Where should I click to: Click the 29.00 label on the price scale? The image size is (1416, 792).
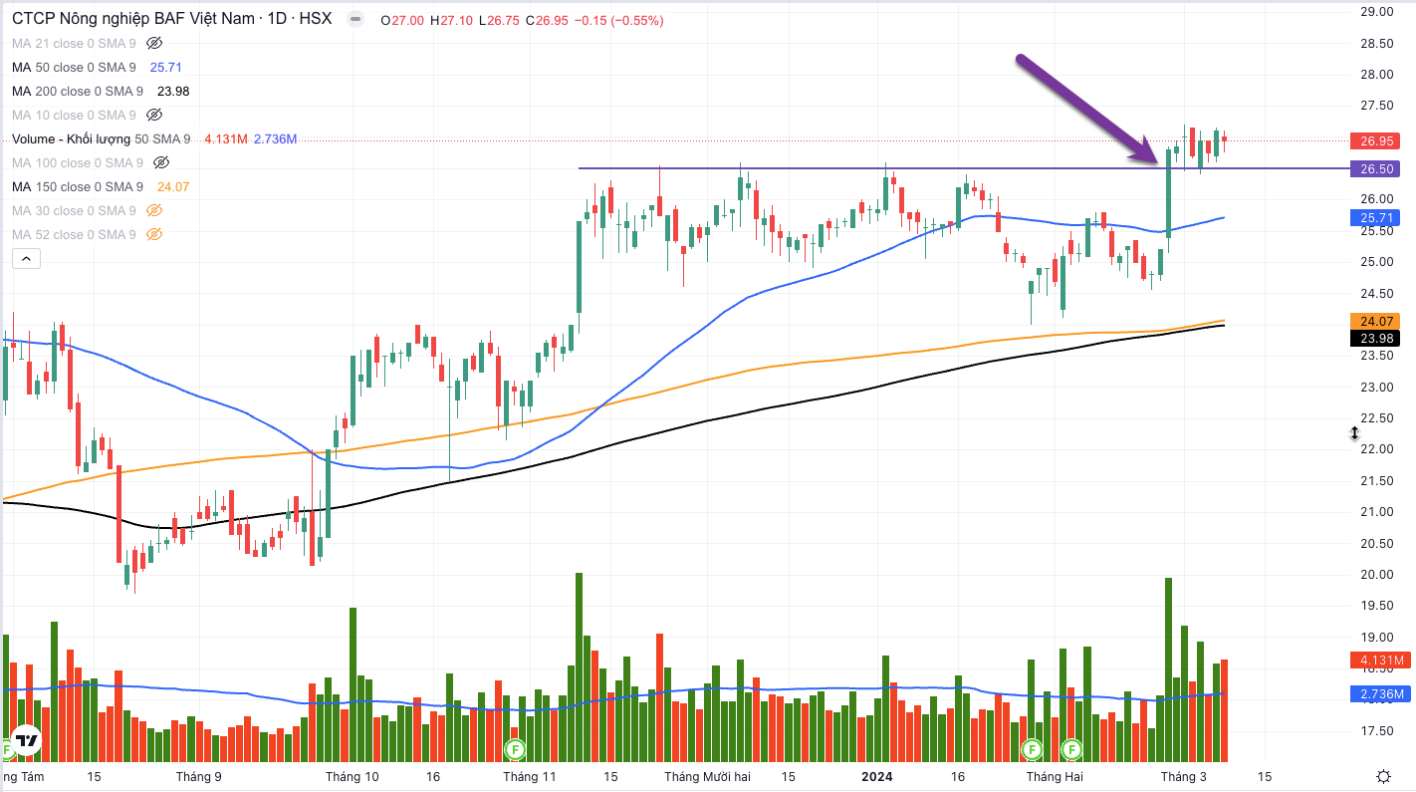coord(1376,12)
